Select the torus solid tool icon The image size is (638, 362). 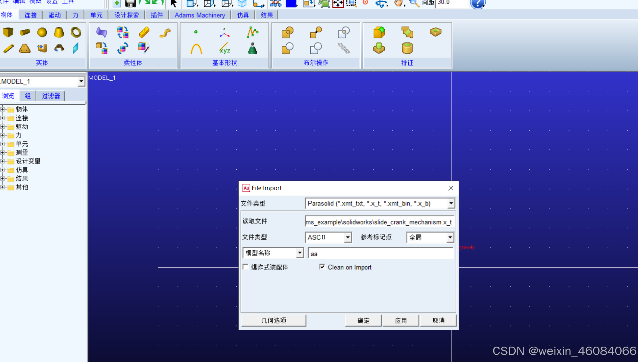click(76, 32)
